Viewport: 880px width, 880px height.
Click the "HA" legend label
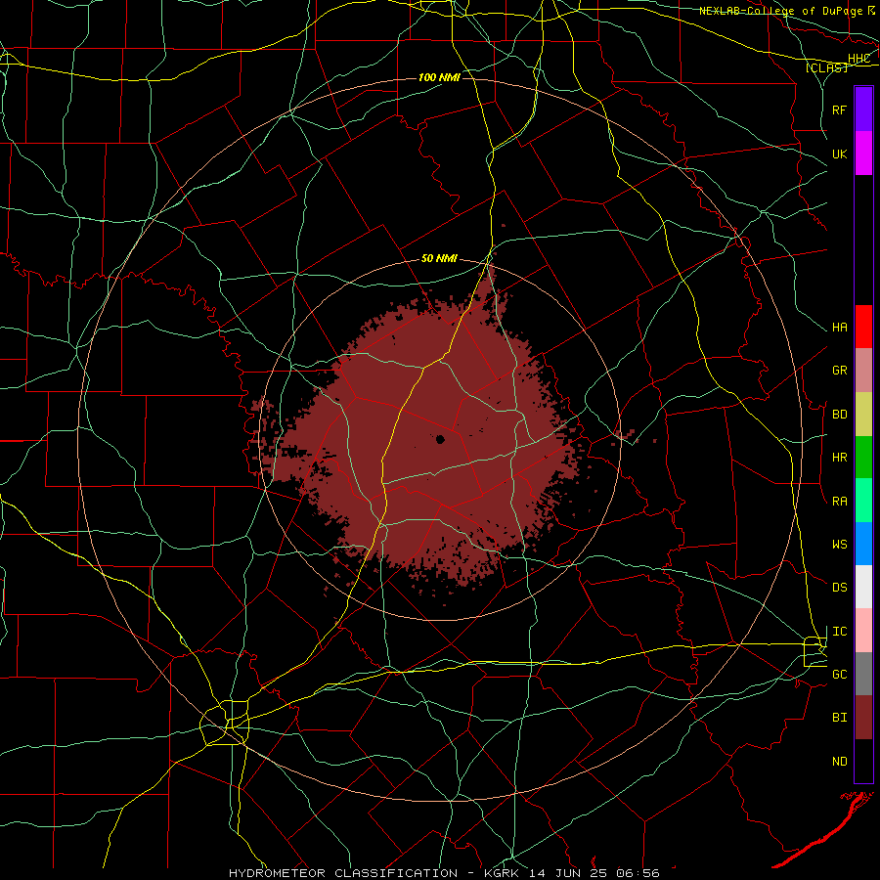coord(839,328)
